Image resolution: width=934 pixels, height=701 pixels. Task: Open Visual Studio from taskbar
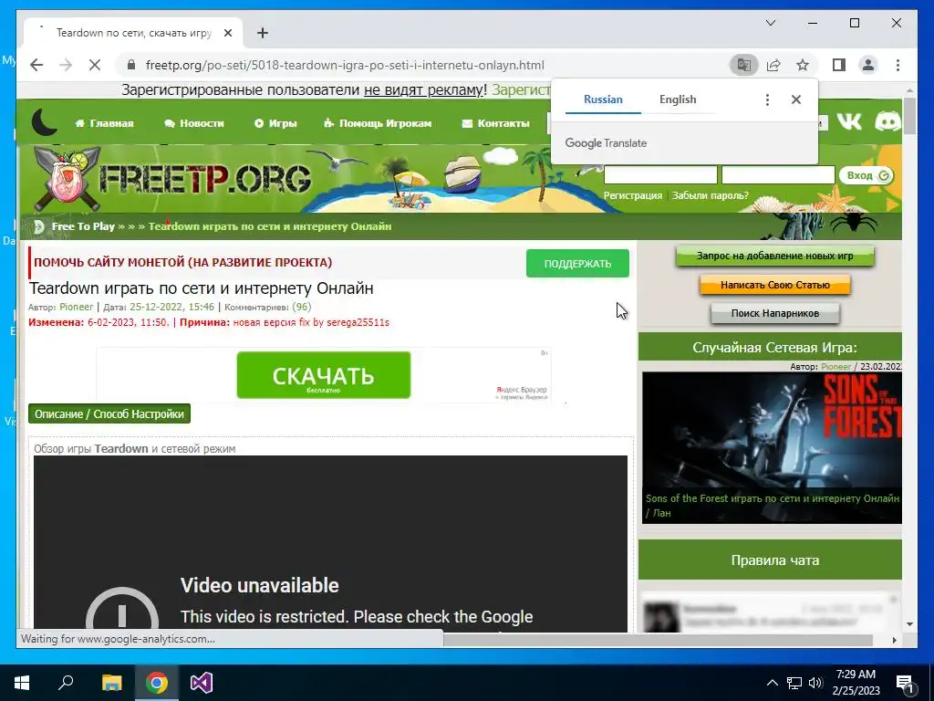[202, 683]
